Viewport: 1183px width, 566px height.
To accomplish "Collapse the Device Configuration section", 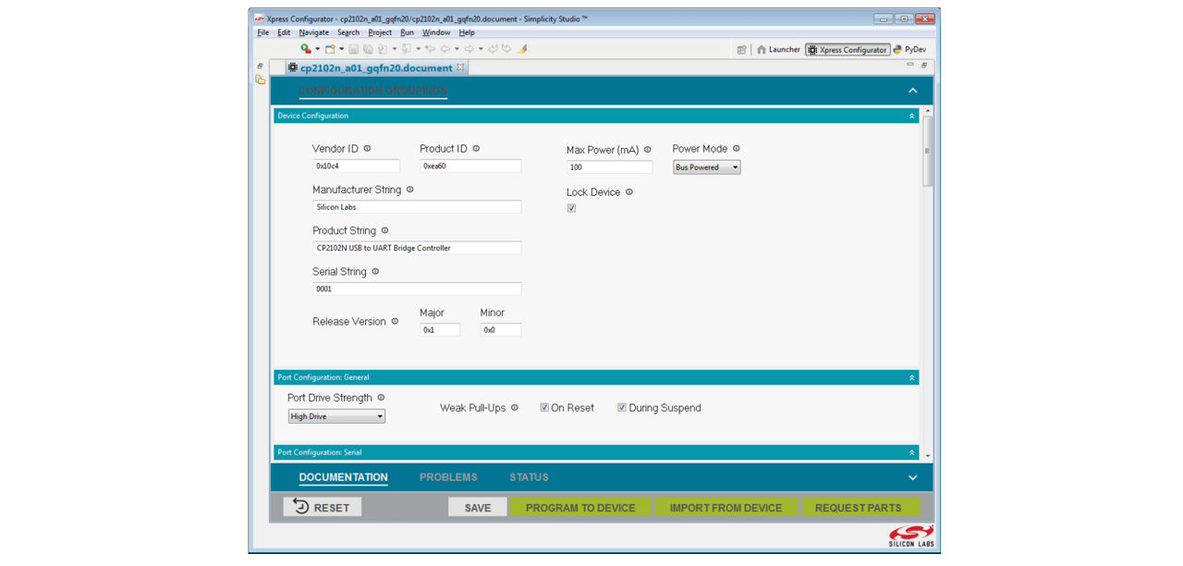I will [x=912, y=116].
